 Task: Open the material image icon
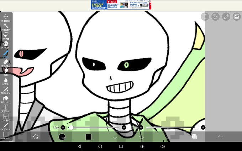click(x=237, y=16)
